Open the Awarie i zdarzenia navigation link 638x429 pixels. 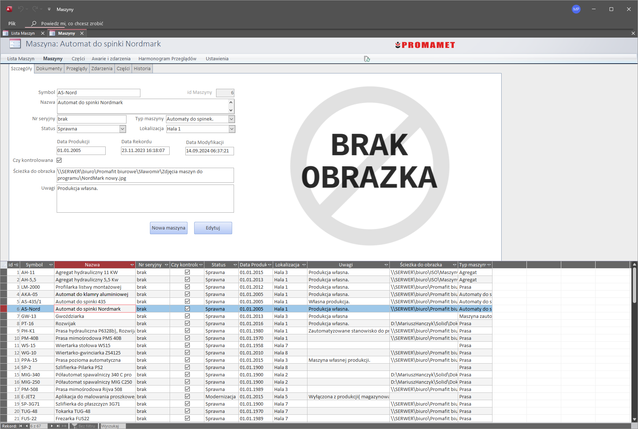(x=111, y=59)
